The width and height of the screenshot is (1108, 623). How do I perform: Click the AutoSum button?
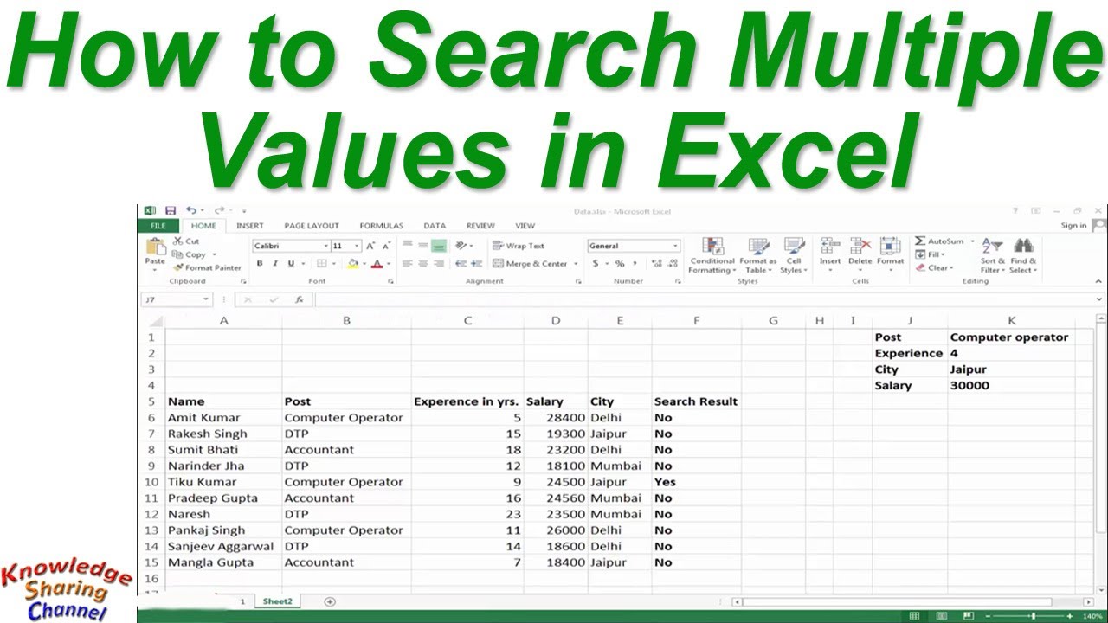point(939,241)
